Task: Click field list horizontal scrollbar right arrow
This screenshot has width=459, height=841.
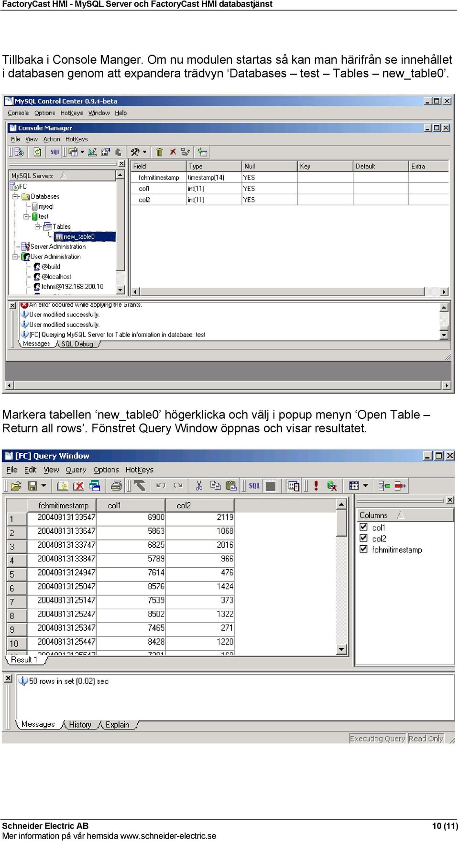Action: click(444, 292)
